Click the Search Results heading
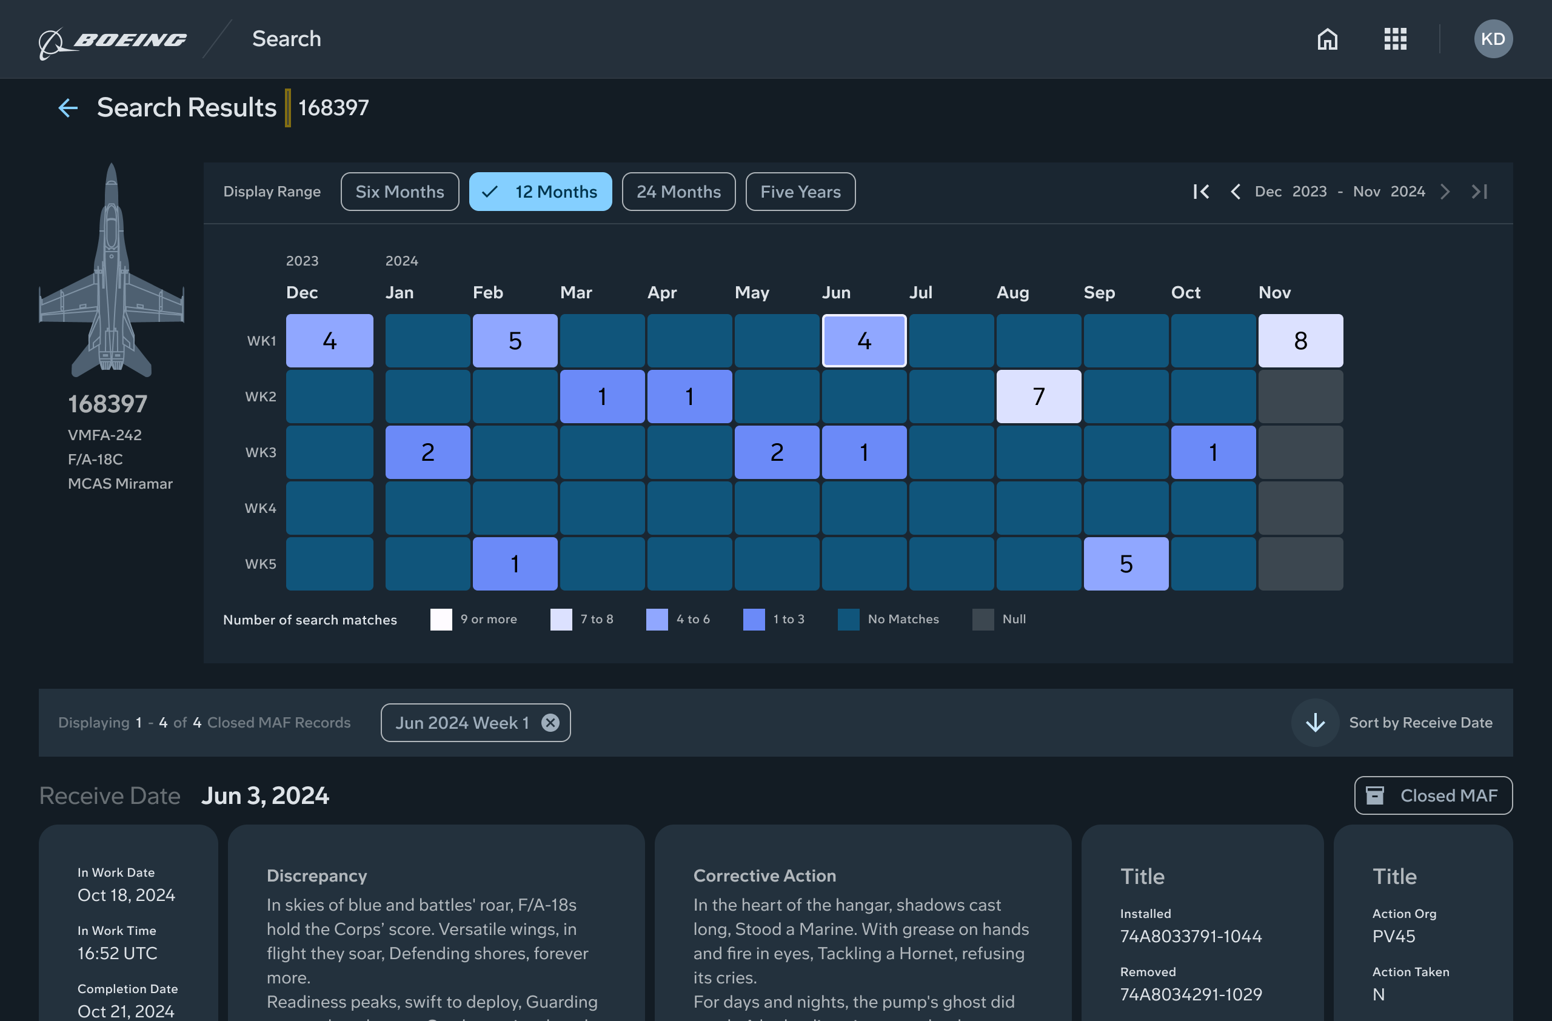The width and height of the screenshot is (1552, 1021). [x=187, y=107]
